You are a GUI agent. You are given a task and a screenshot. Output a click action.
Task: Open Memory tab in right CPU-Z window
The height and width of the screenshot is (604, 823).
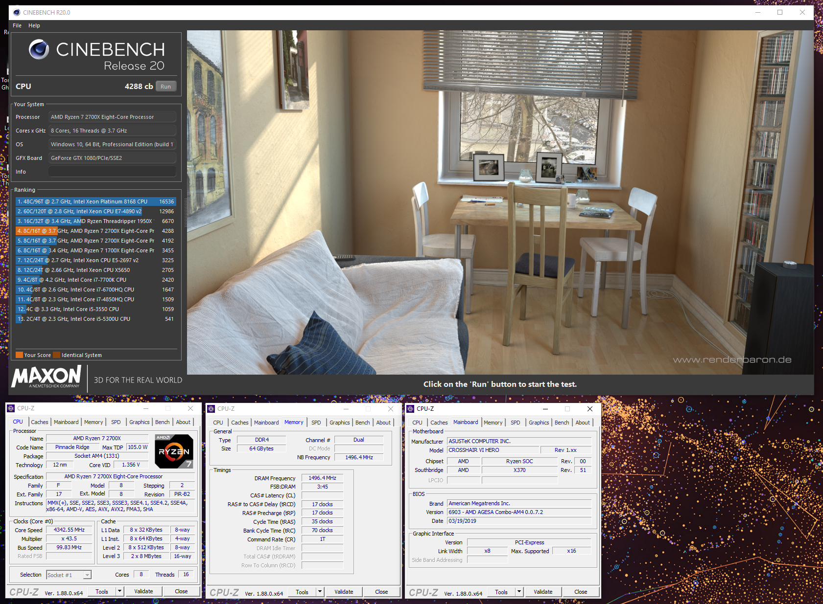[x=493, y=423]
